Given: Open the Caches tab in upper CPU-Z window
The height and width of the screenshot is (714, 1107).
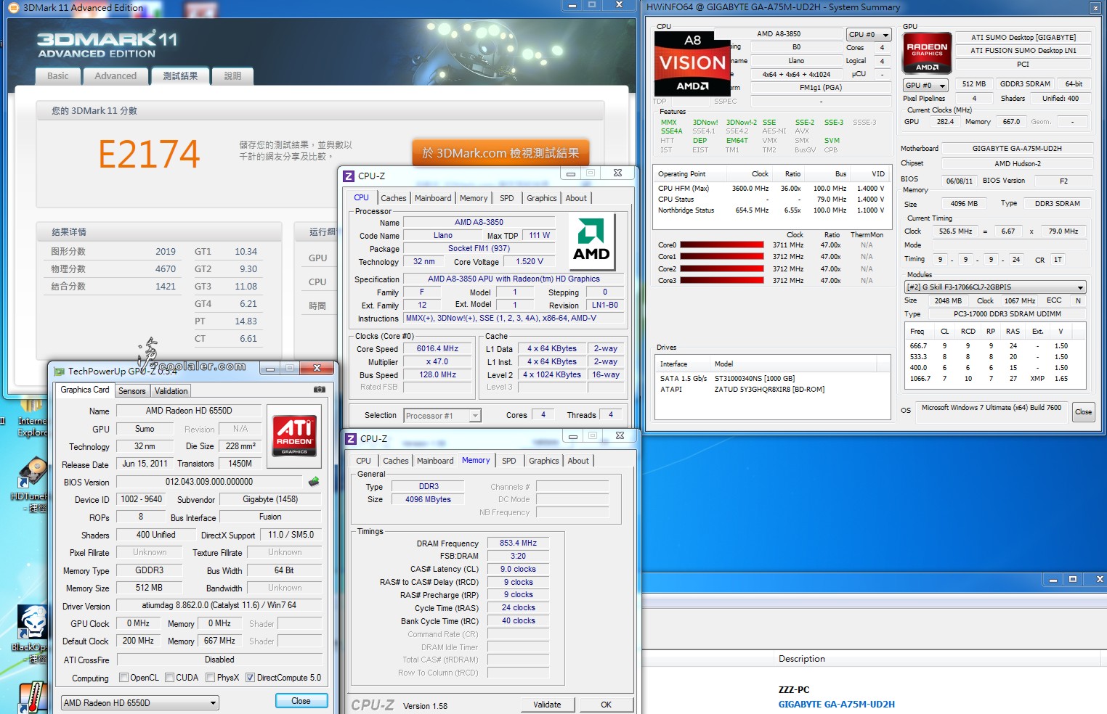Looking at the screenshot, I should pos(394,198).
